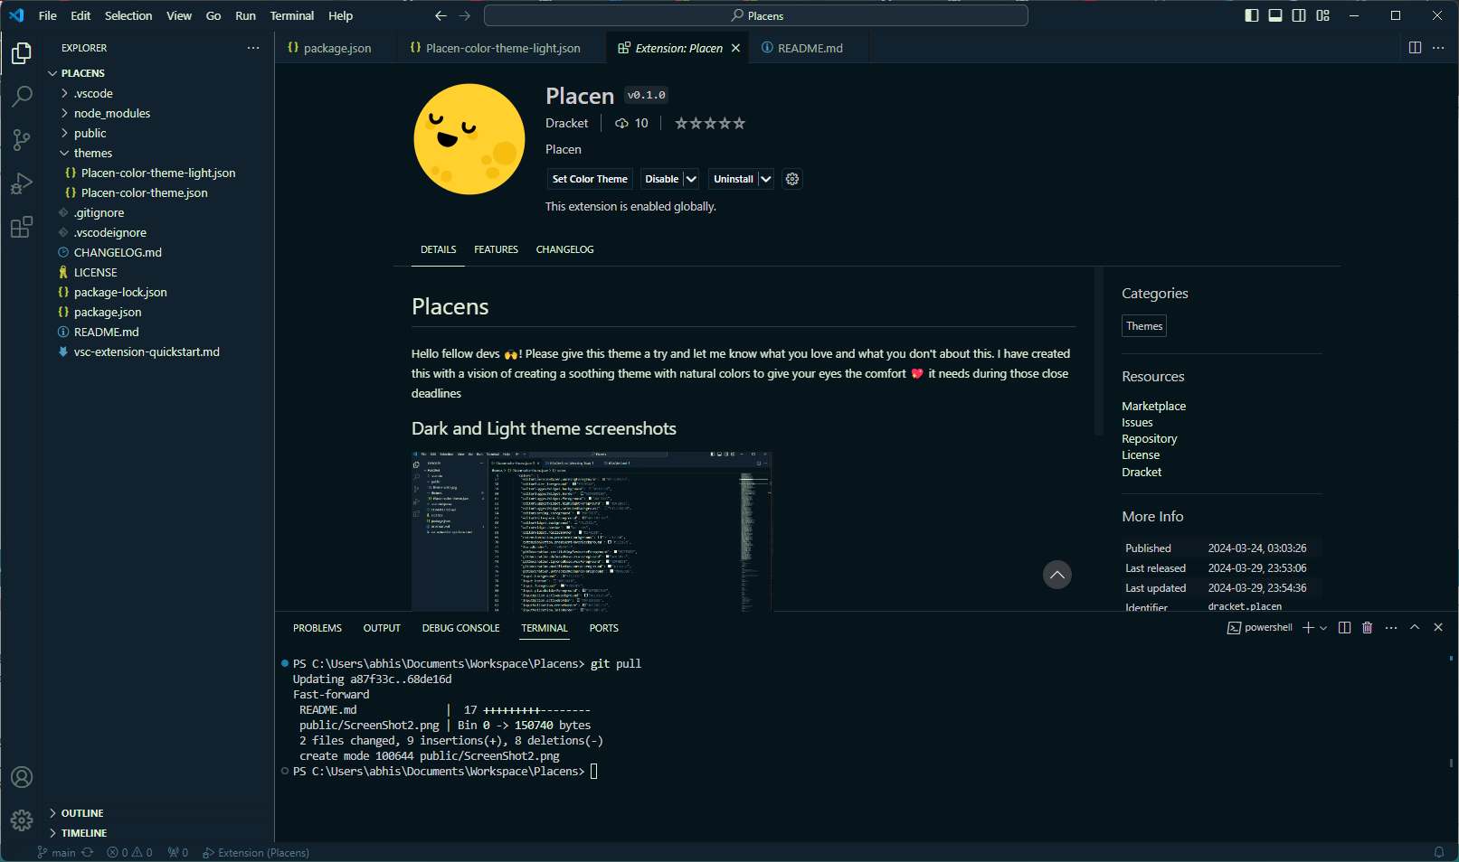Kill terminal with trash icon
The height and width of the screenshot is (862, 1459).
pyautogui.click(x=1368, y=628)
